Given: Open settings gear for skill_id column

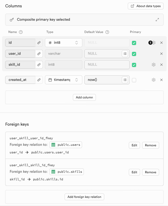Looking at the screenshot, I should click(154, 65).
